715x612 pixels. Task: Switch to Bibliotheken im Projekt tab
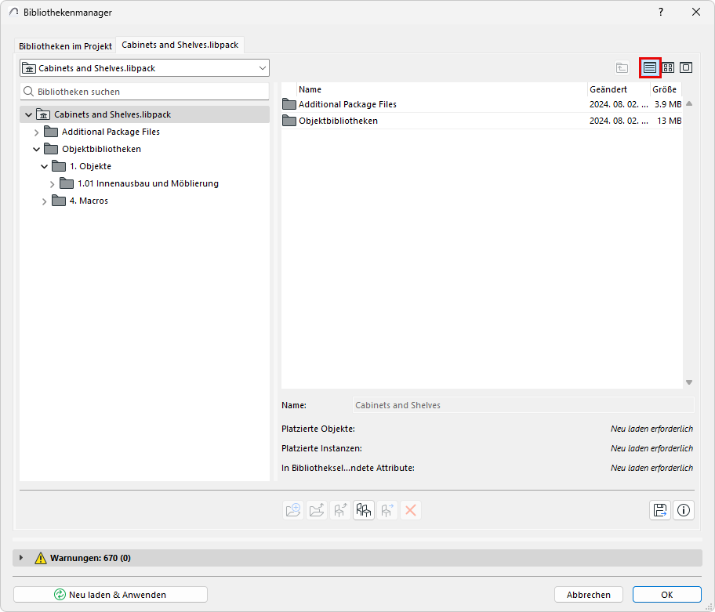[65, 46]
